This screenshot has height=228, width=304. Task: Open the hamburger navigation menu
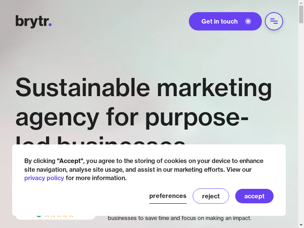(274, 21)
